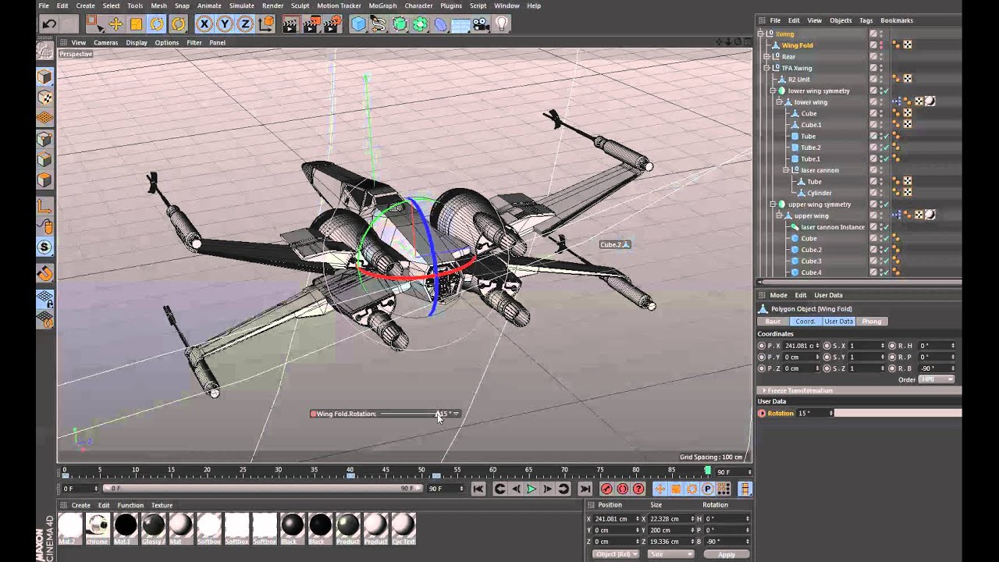999x562 pixels.
Task: Open the floor environment icon
Action: click(460, 24)
